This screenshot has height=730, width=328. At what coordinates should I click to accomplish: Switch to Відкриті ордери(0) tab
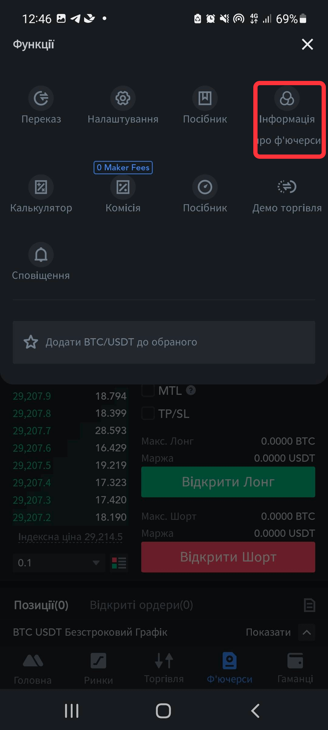coord(141,605)
